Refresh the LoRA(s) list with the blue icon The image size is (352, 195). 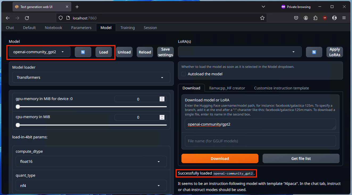point(314,52)
